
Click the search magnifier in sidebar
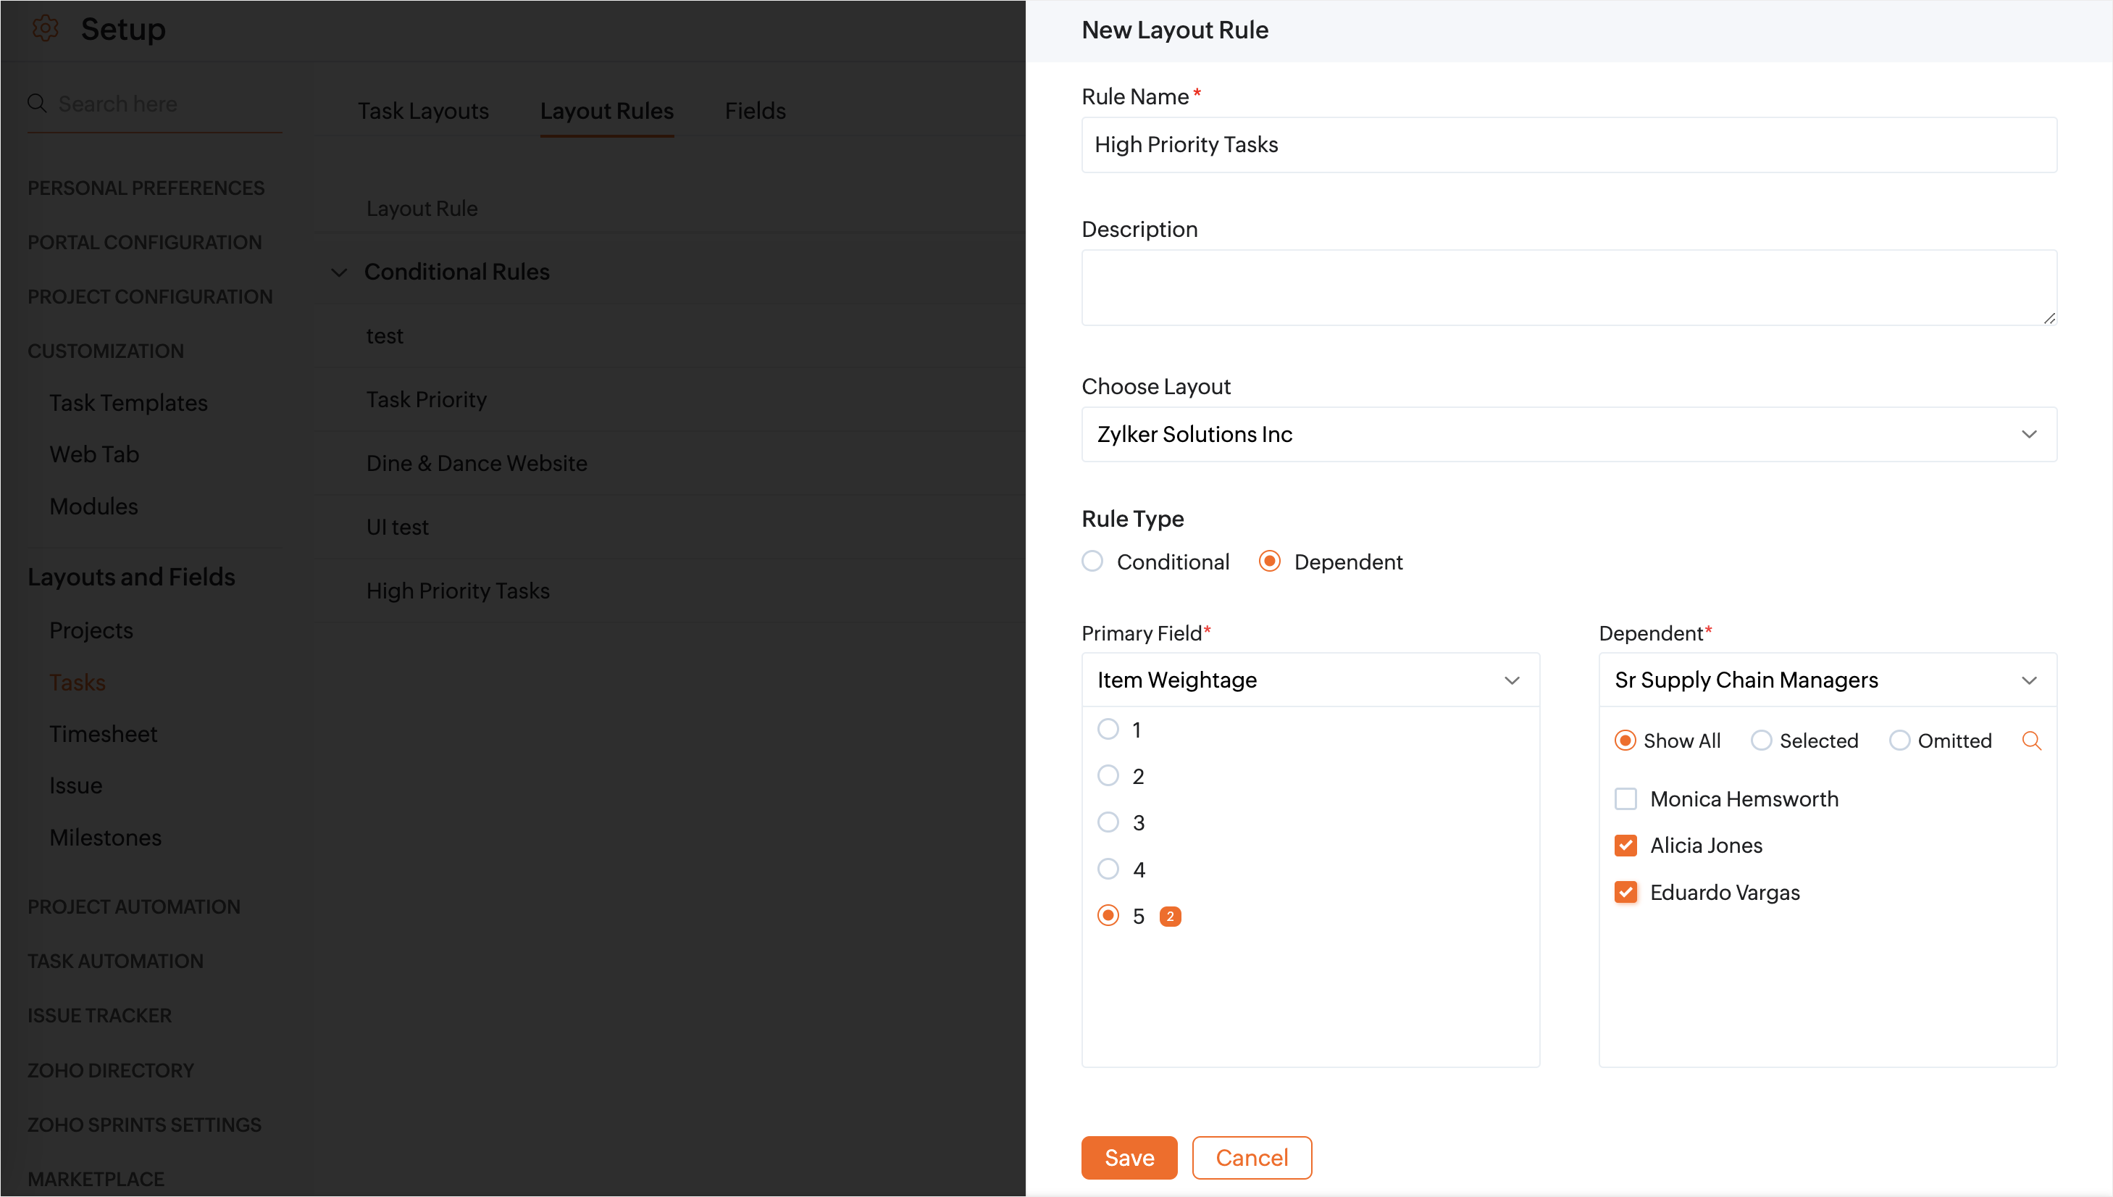coord(37,104)
